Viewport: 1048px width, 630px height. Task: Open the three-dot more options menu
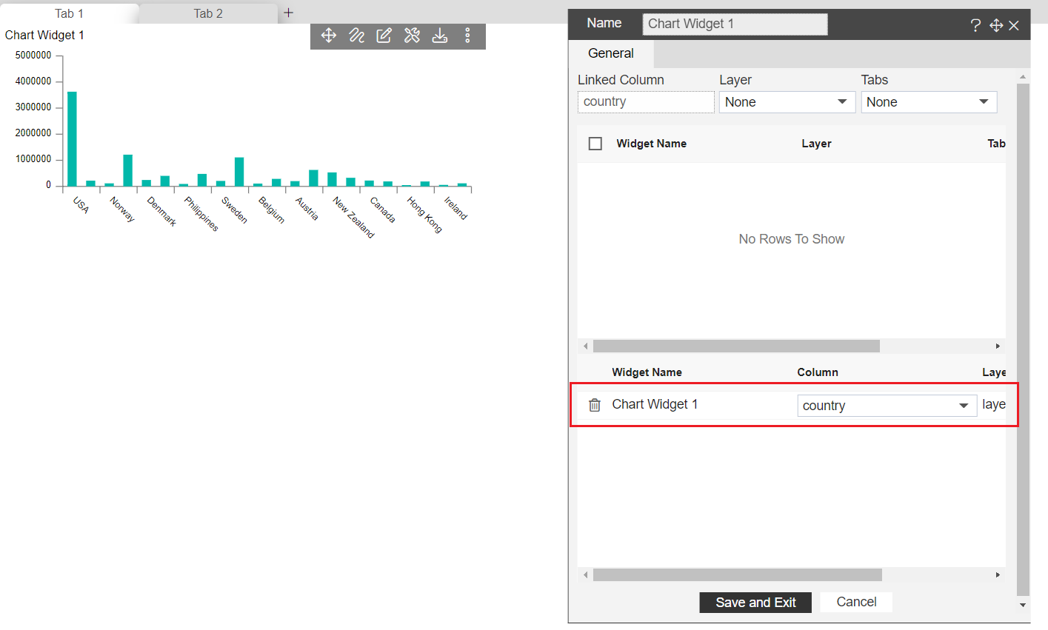pyautogui.click(x=467, y=36)
